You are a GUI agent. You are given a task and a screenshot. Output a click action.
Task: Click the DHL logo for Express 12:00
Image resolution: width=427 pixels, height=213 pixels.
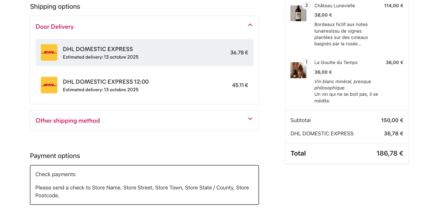49,85
